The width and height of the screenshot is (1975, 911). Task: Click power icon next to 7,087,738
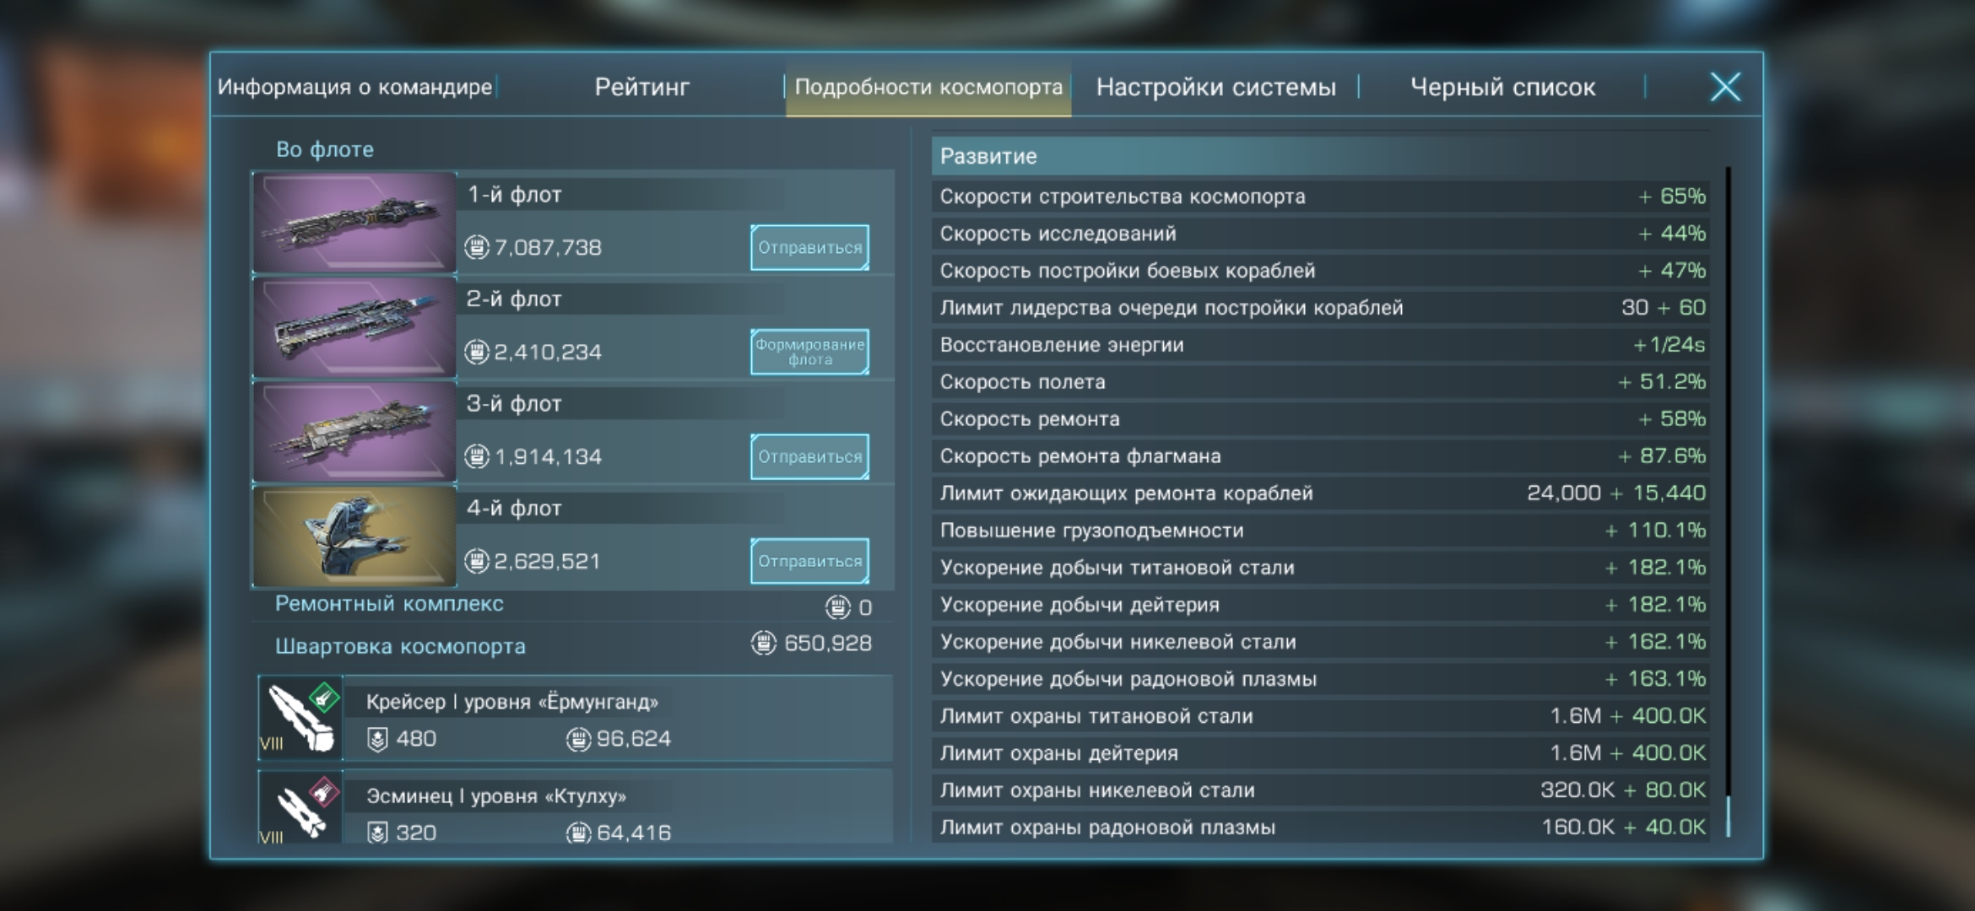[477, 247]
